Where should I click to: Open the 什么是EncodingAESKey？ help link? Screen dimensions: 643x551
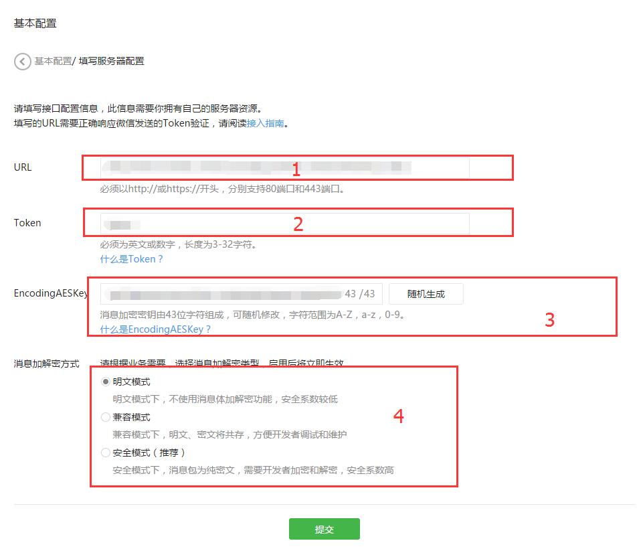pos(156,329)
